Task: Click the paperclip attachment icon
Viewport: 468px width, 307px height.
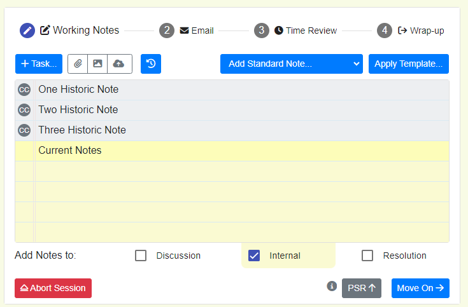Action: (x=78, y=64)
